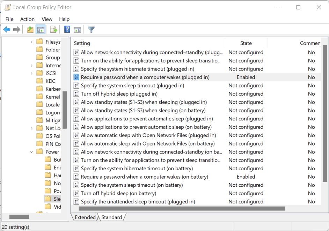329x231 pixels.
Task: Switch to the Extended tab
Action: coord(85,217)
